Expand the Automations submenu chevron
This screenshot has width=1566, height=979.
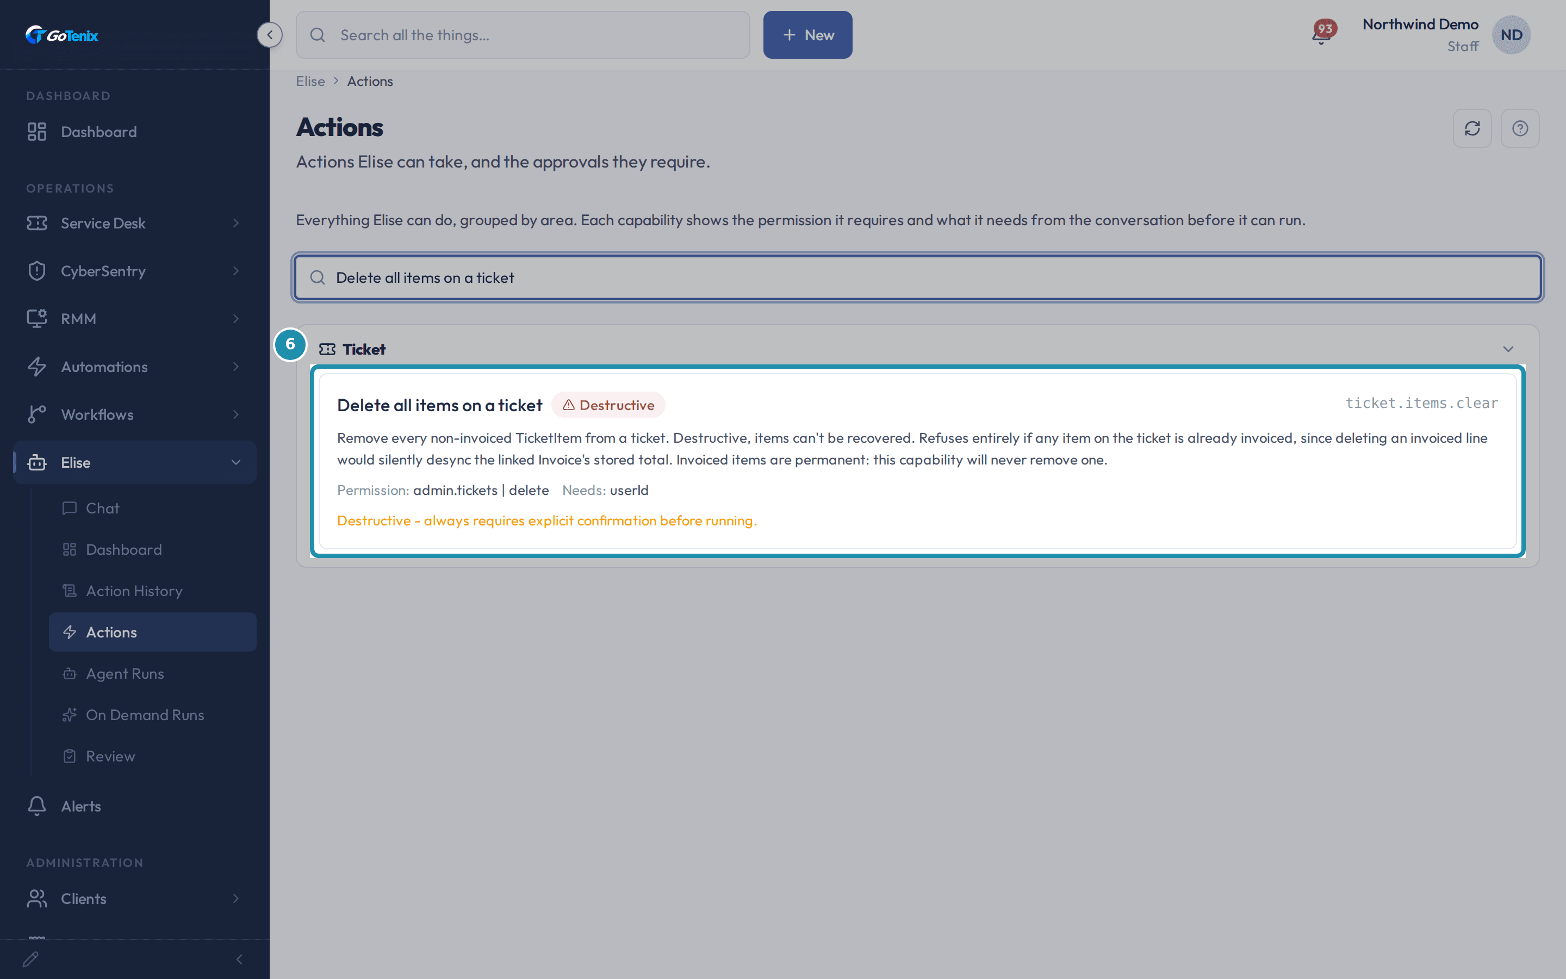235,367
